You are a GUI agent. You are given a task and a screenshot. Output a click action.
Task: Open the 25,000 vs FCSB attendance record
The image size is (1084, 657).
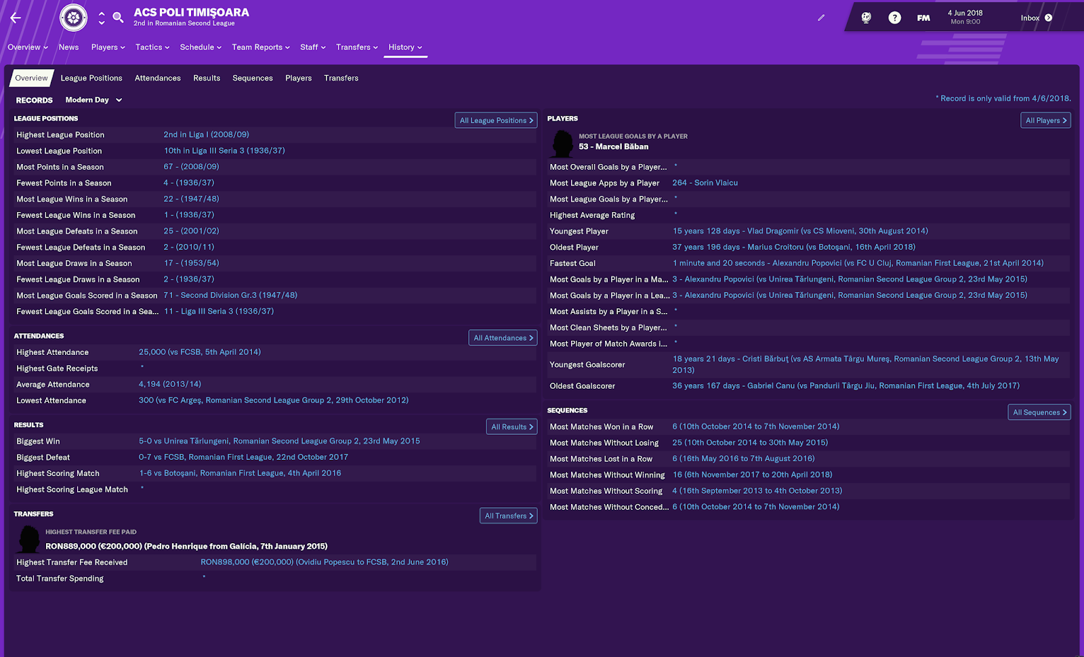coord(200,352)
